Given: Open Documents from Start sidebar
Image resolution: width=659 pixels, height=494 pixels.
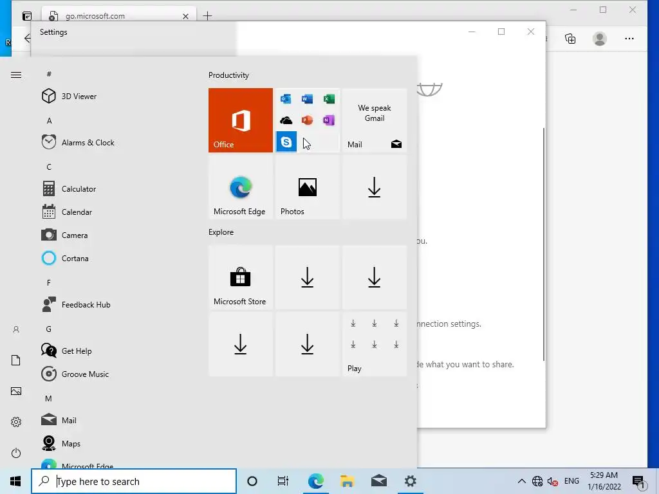Looking at the screenshot, I should 16,360.
